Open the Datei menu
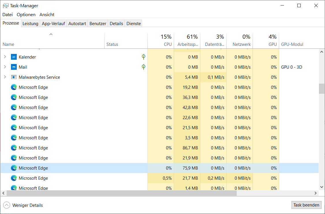Image resolution: width=325 pixels, height=214 pixels. pos(8,14)
